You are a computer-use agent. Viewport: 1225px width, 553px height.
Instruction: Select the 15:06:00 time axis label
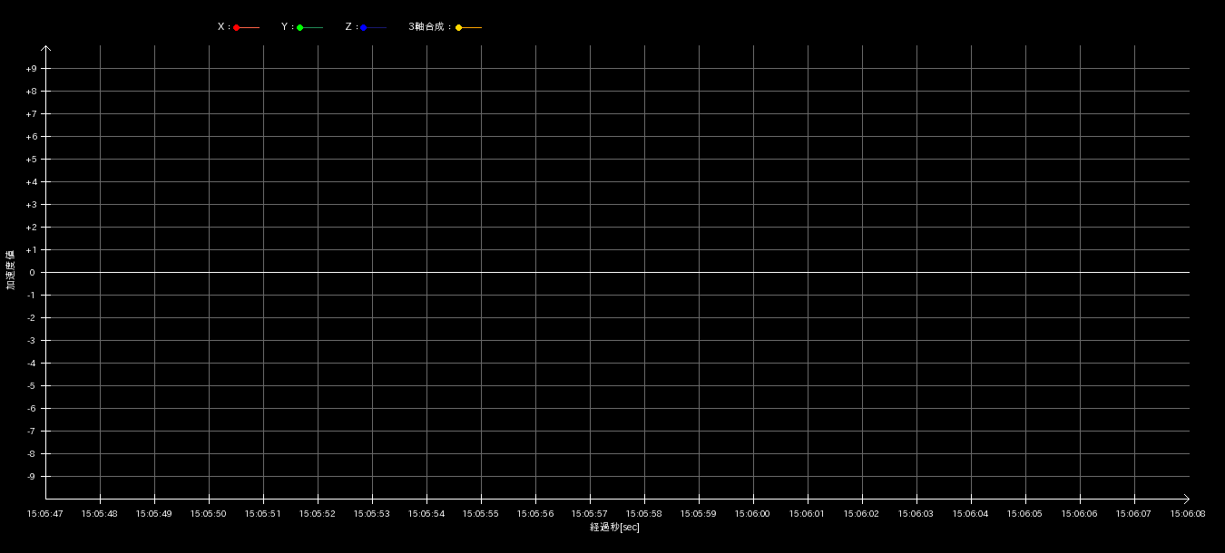click(x=752, y=513)
